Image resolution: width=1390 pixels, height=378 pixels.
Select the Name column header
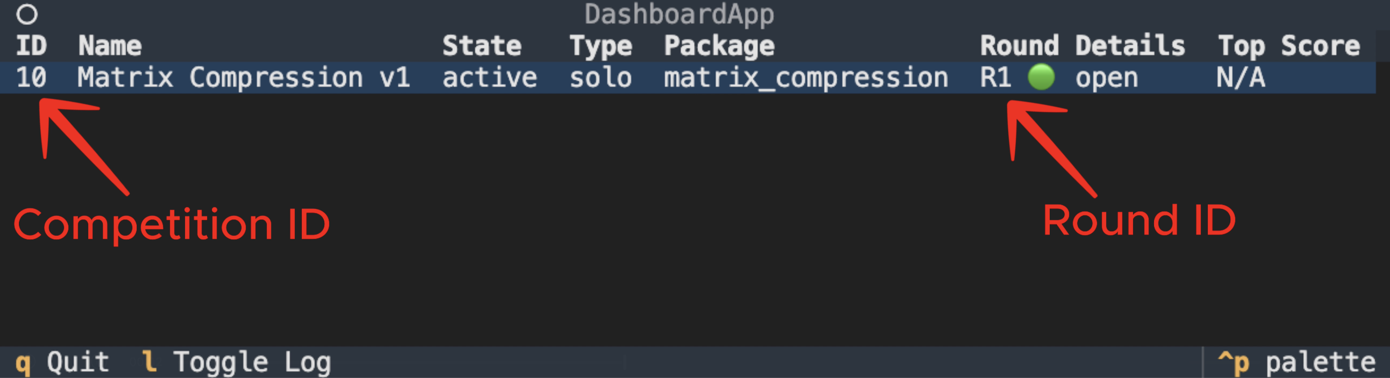[x=110, y=46]
